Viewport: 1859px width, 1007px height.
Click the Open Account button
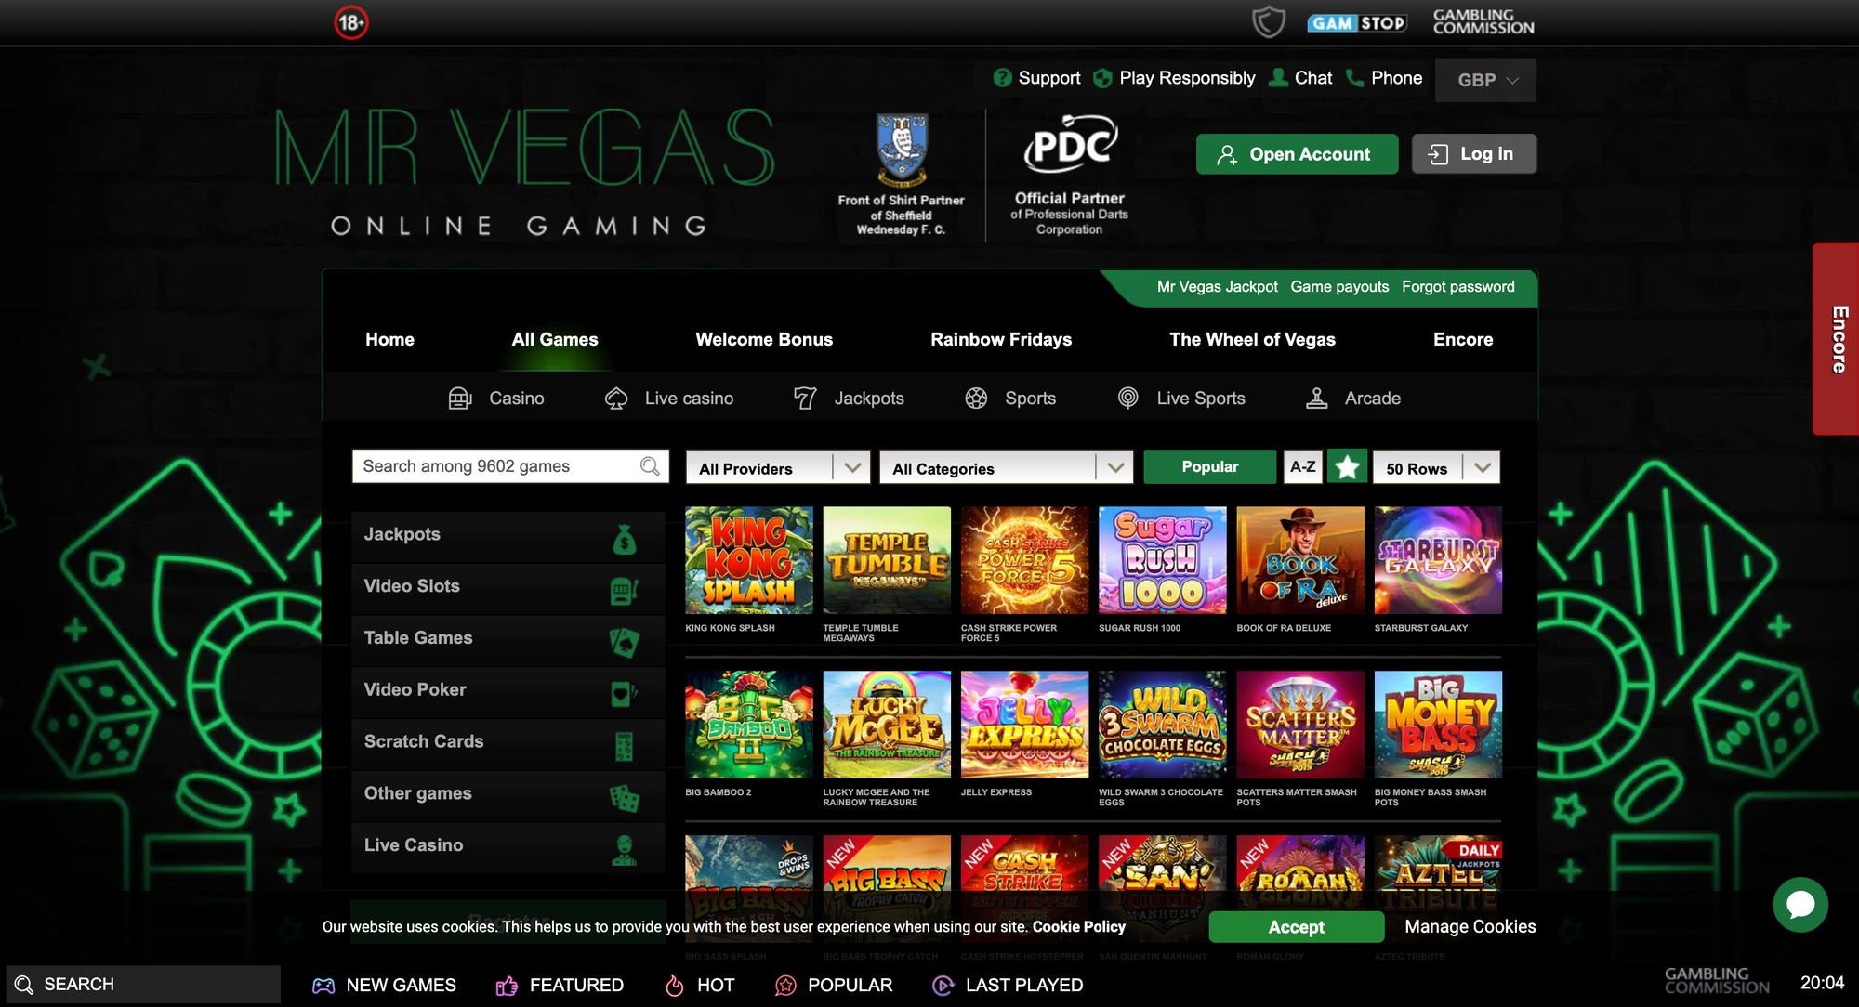point(1297,154)
